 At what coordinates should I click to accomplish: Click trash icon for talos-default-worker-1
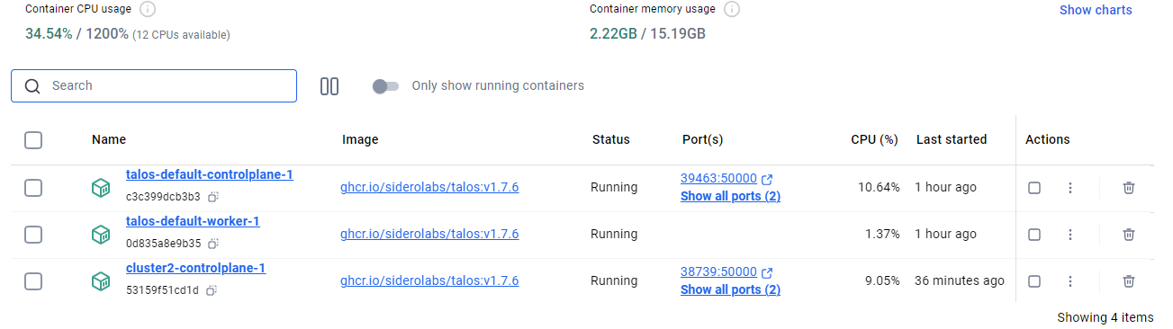point(1128,235)
